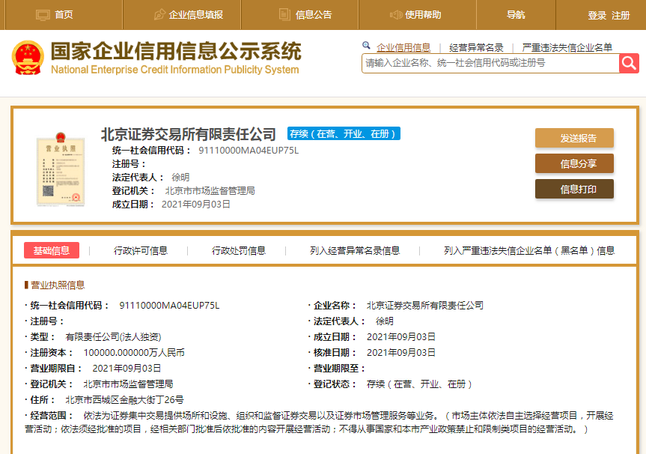Click the 企业名称 value in the license section
Screen dimensions: 646x454
[424, 306]
